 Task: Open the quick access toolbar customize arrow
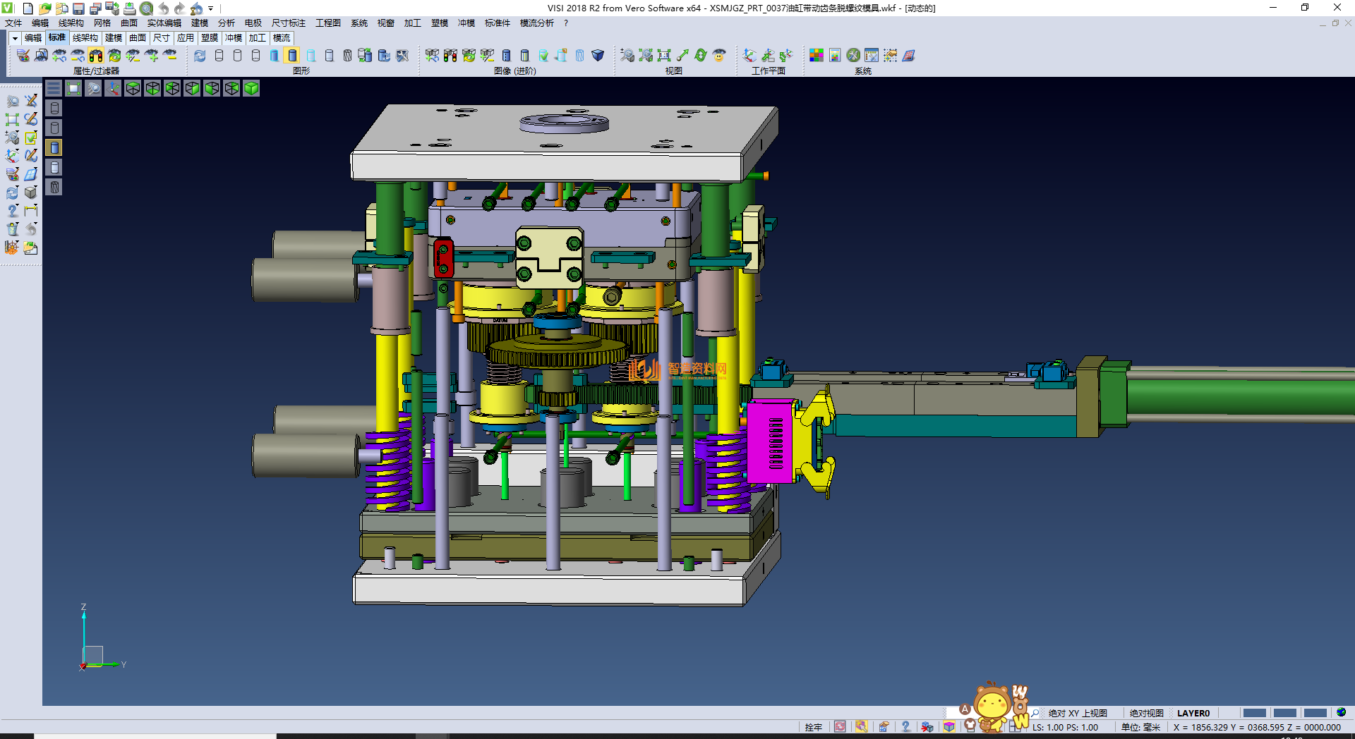point(210,8)
